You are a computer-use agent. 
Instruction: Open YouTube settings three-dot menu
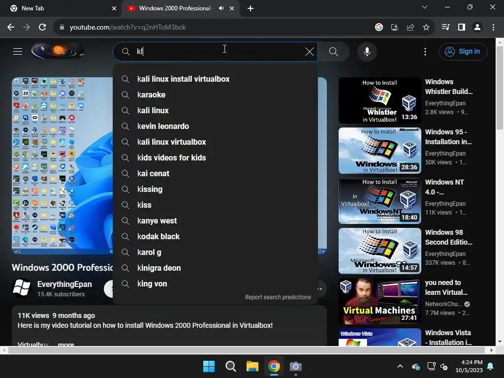[425, 51]
